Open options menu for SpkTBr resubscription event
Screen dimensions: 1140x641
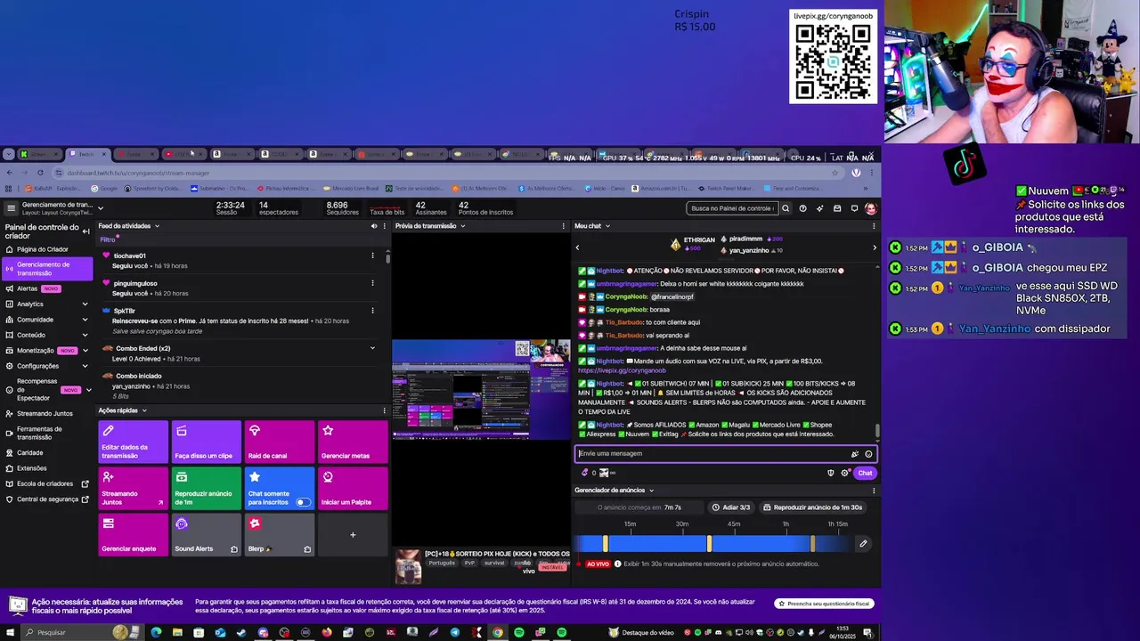[372, 311]
